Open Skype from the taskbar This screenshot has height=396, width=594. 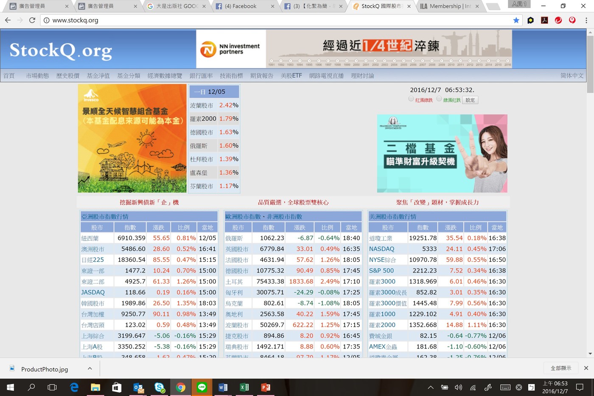coord(160,387)
